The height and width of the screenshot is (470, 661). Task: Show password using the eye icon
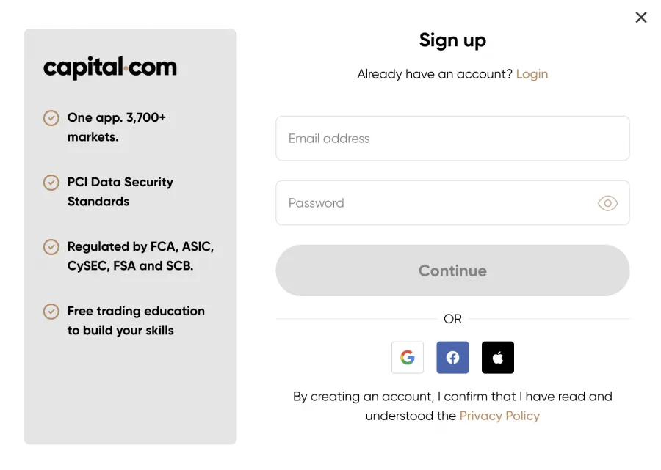point(607,203)
